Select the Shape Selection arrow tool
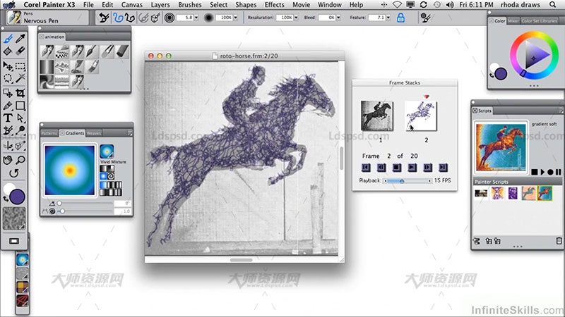Image resolution: width=565 pixels, height=317 pixels. [20, 118]
